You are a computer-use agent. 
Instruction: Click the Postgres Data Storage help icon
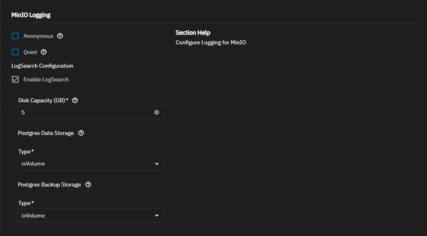81,133
